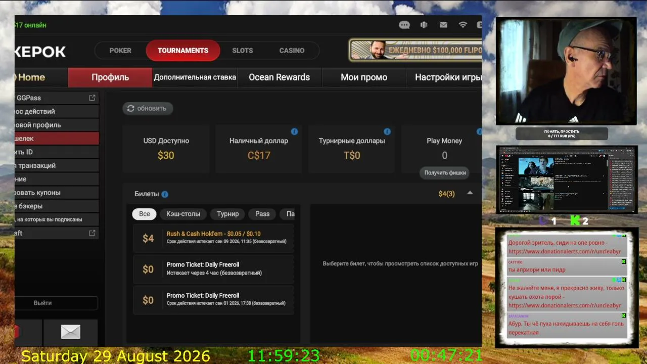The image size is (647, 364).
Task: Switch to the Ocean Rewards tab
Action: pyautogui.click(x=279, y=77)
